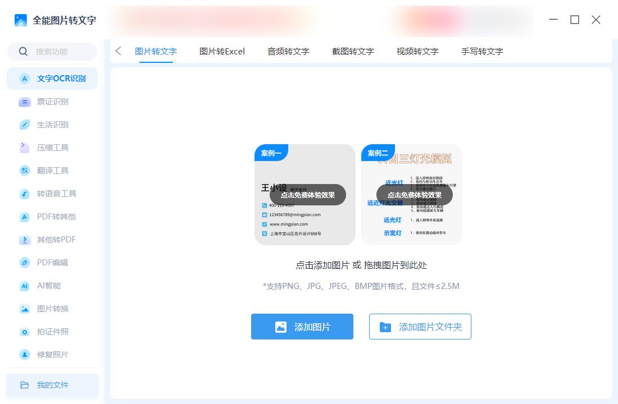Open the 视频转文字 tab
This screenshot has height=404, width=618.
(418, 52)
